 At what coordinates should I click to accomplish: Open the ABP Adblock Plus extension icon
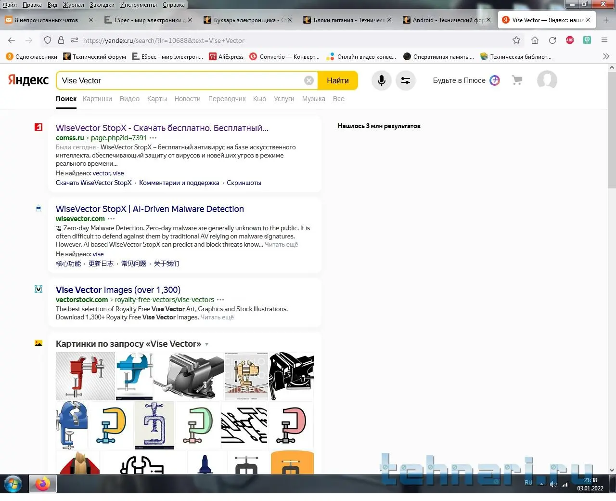point(570,40)
